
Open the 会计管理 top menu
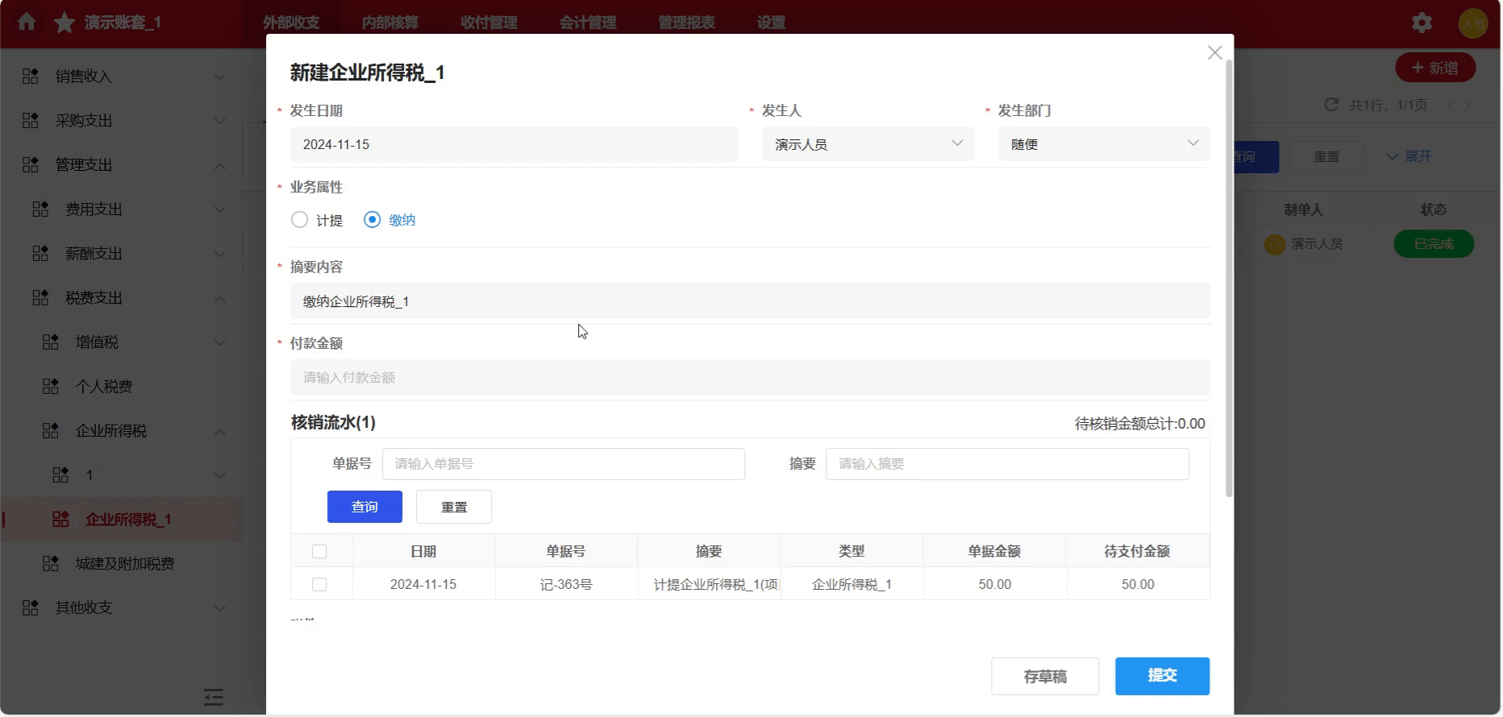[588, 23]
